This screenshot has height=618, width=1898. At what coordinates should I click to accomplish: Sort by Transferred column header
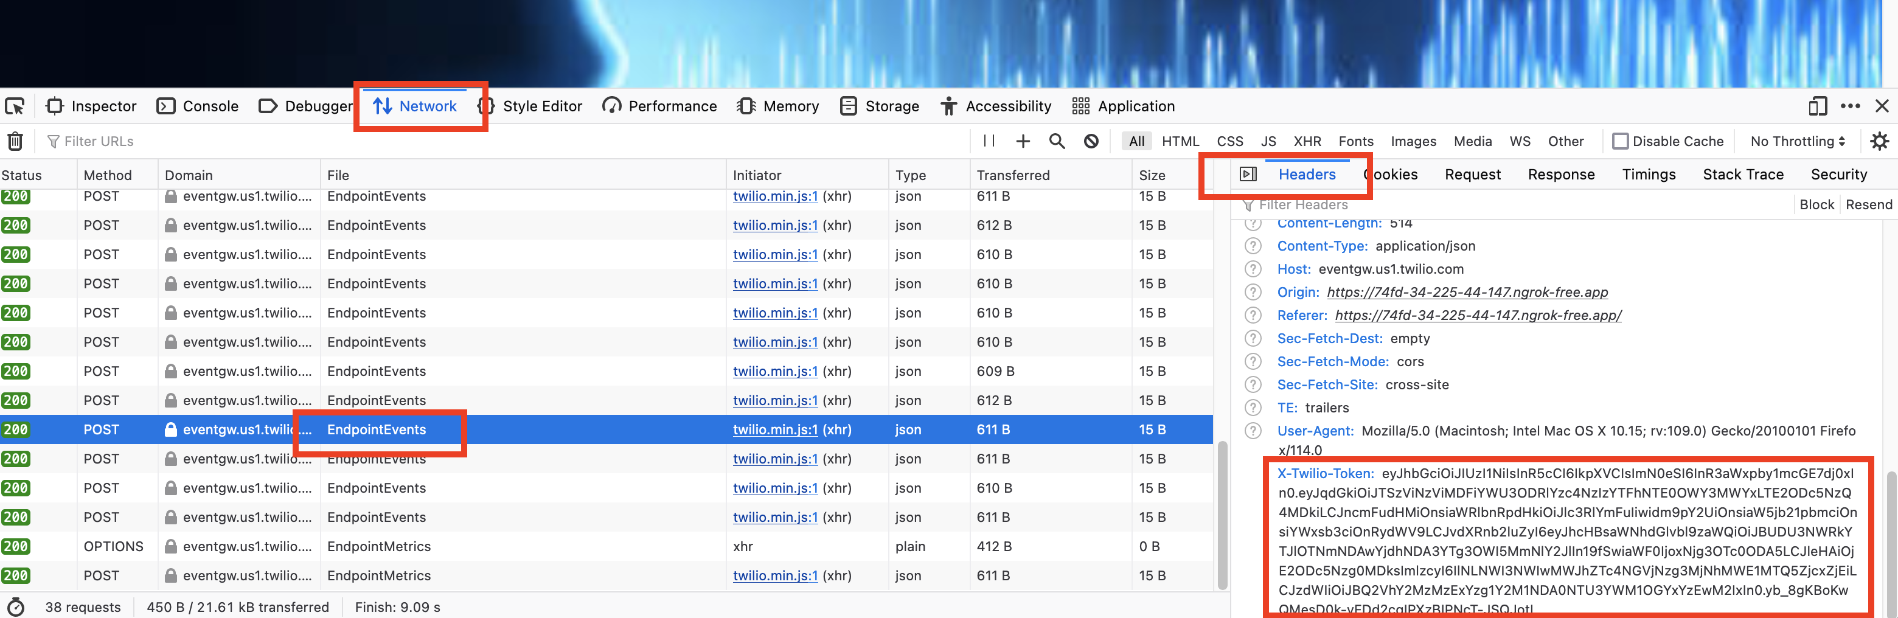tap(1050, 175)
